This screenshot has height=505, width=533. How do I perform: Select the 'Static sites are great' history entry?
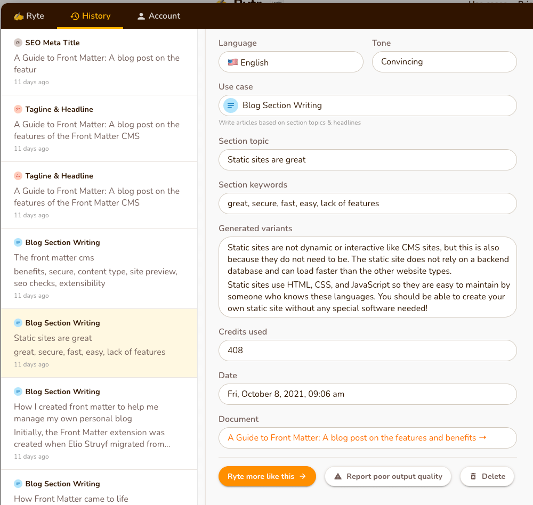click(99, 343)
